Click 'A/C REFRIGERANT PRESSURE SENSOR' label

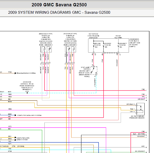pos(137,117)
